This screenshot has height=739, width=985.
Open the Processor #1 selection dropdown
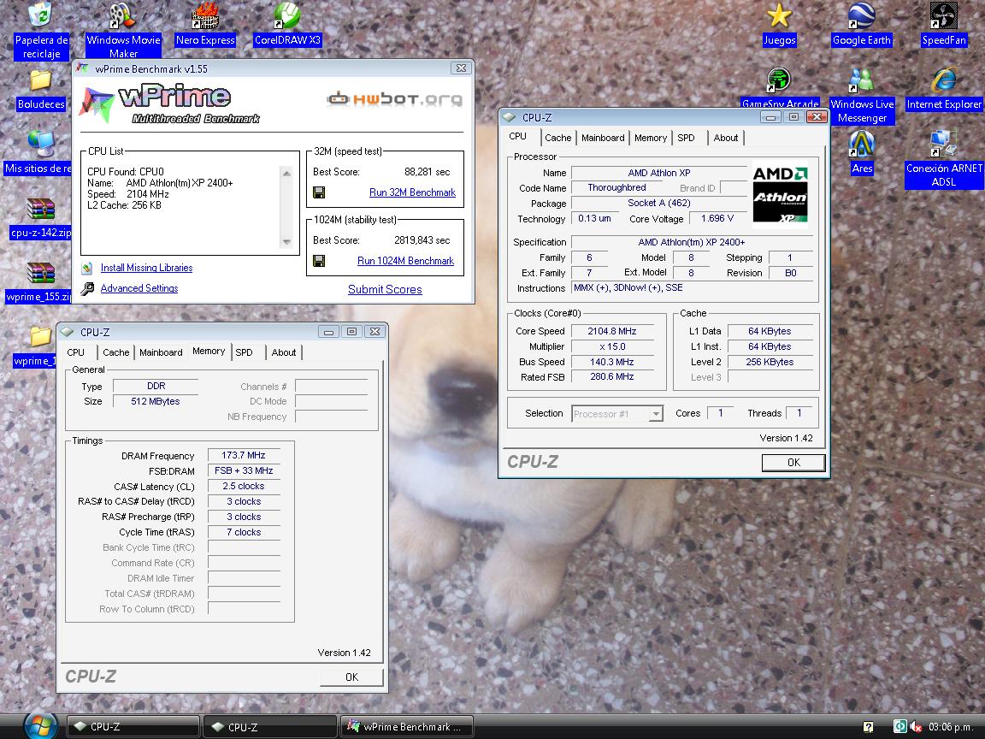click(616, 414)
